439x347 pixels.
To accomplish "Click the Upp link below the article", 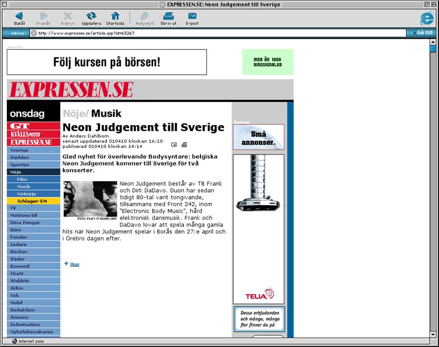I will click(x=75, y=264).
